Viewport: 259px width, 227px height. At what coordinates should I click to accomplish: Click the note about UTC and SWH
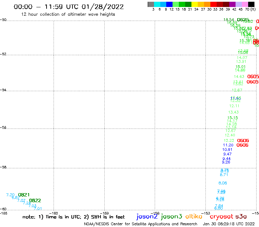[73, 217]
